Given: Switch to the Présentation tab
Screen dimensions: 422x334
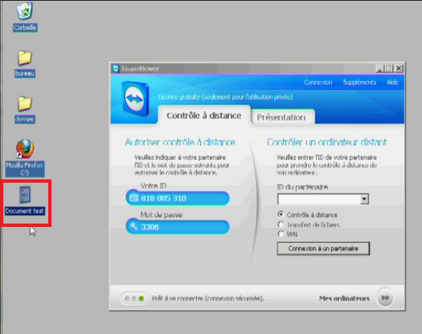Looking at the screenshot, I should 281,117.
